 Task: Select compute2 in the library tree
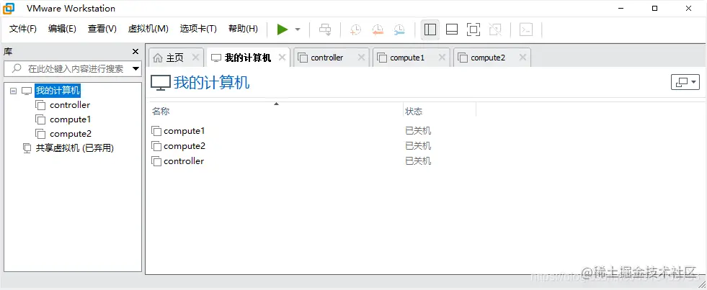tap(71, 134)
